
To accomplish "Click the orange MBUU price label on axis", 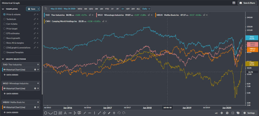I will tap(252, 49).
